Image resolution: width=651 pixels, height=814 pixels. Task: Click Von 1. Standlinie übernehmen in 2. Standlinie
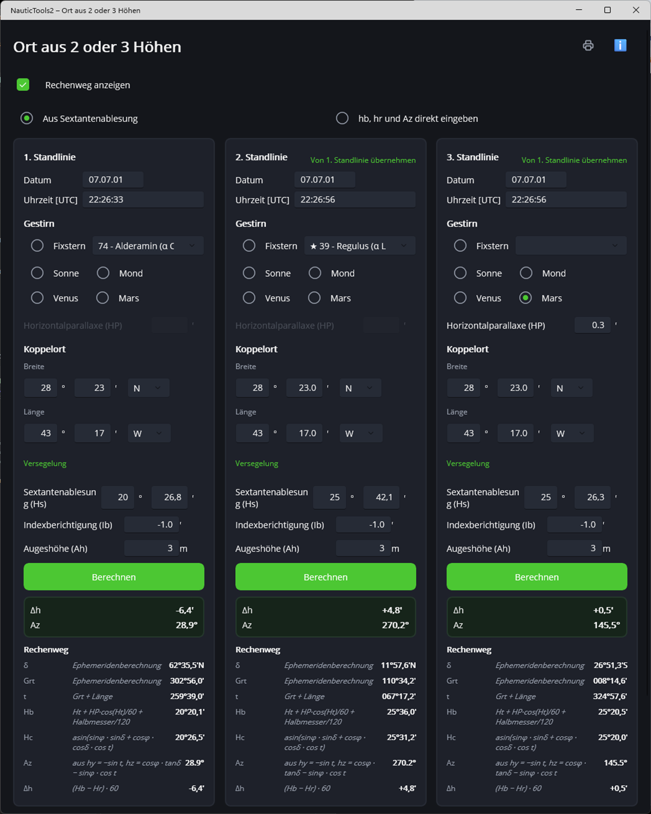[x=363, y=160]
